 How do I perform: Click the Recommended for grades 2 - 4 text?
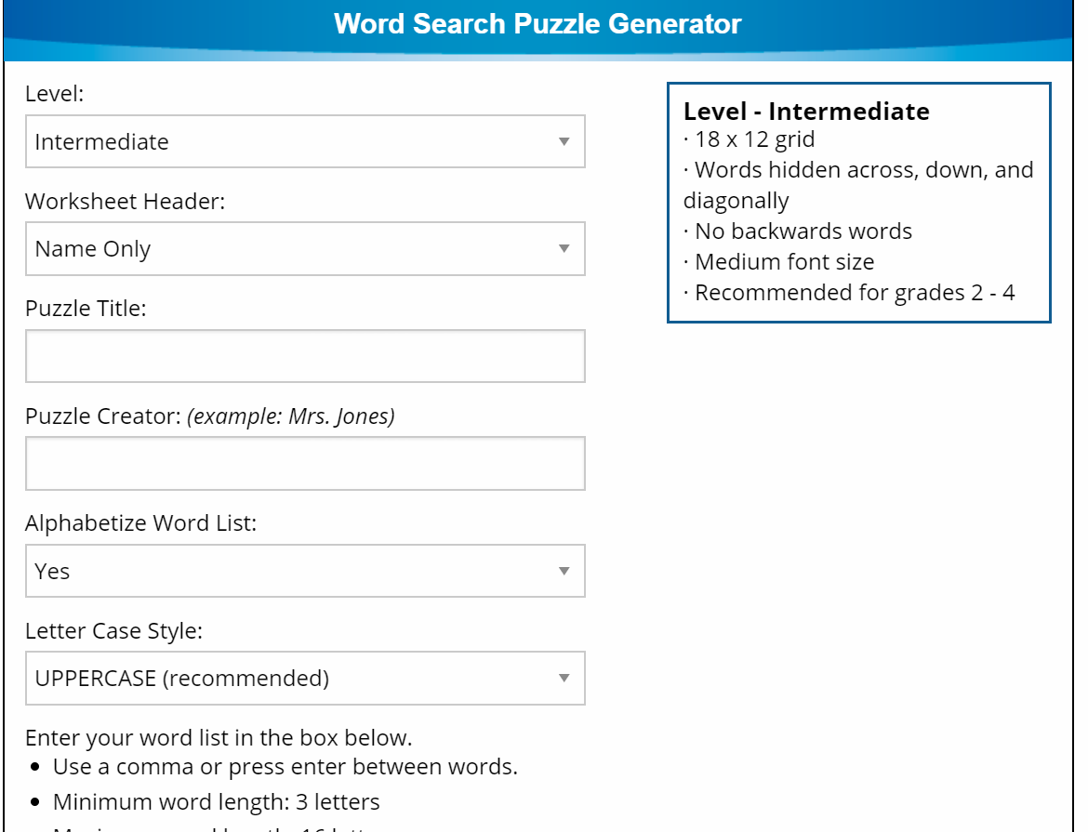pos(854,293)
